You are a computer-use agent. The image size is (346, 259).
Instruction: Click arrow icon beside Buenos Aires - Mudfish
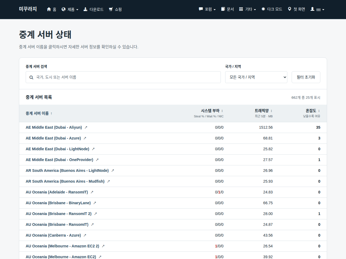tap(108, 181)
